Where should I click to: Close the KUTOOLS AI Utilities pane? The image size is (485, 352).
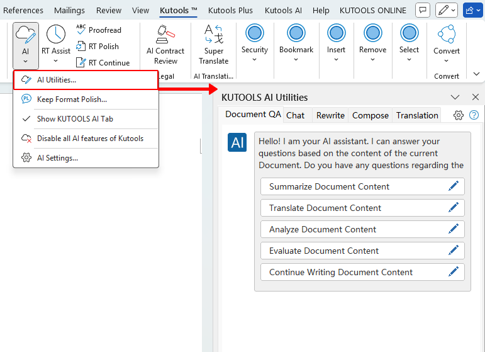click(476, 97)
